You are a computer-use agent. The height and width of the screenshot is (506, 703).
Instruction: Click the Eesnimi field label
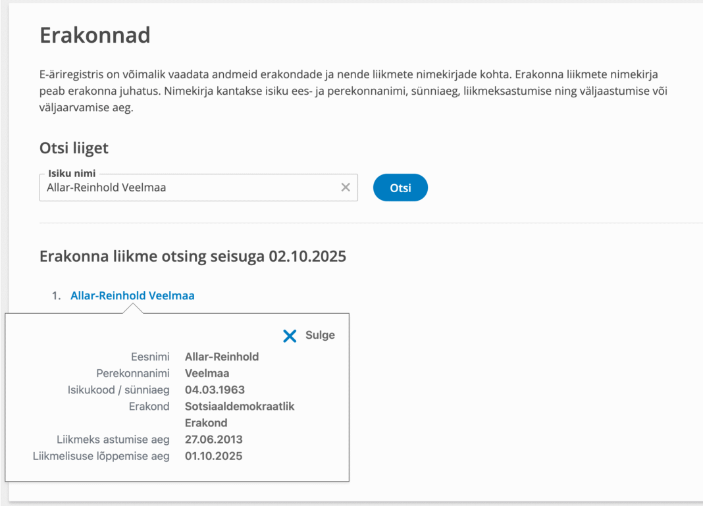150,357
